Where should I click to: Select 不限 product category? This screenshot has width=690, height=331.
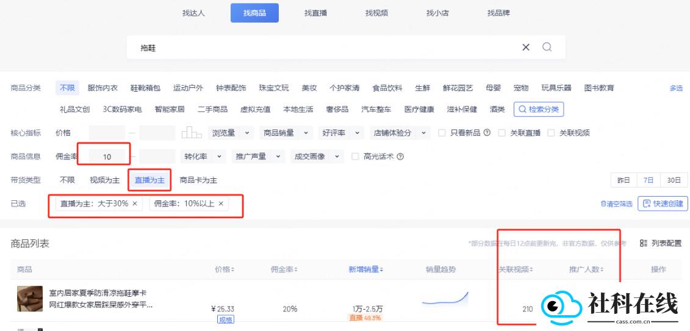pos(67,88)
